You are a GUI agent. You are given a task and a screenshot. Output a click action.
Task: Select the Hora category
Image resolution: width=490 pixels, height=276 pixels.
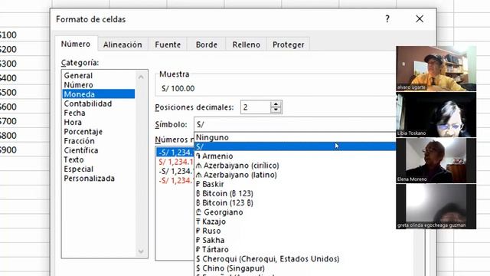point(99,123)
